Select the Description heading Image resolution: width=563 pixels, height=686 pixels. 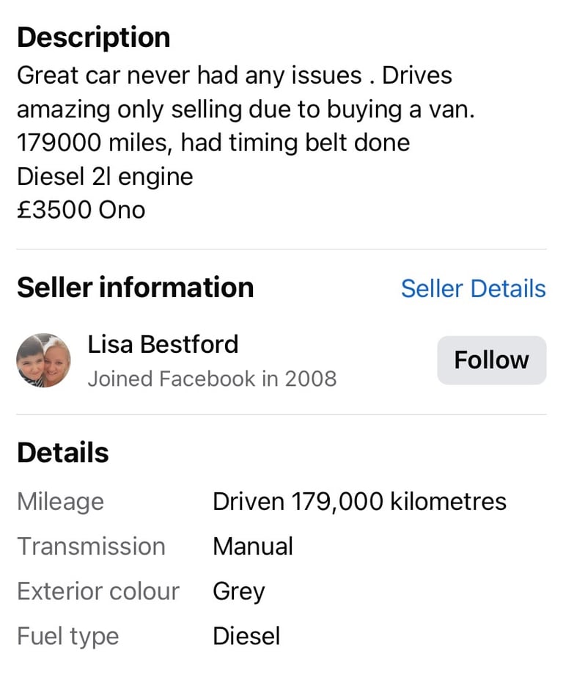tap(94, 37)
